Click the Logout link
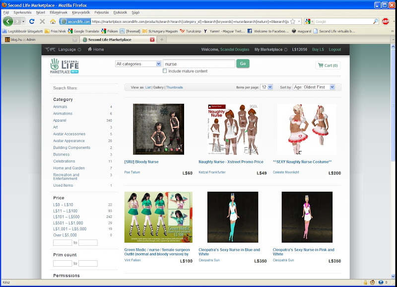This screenshot has height=287, width=397. pos(334,49)
